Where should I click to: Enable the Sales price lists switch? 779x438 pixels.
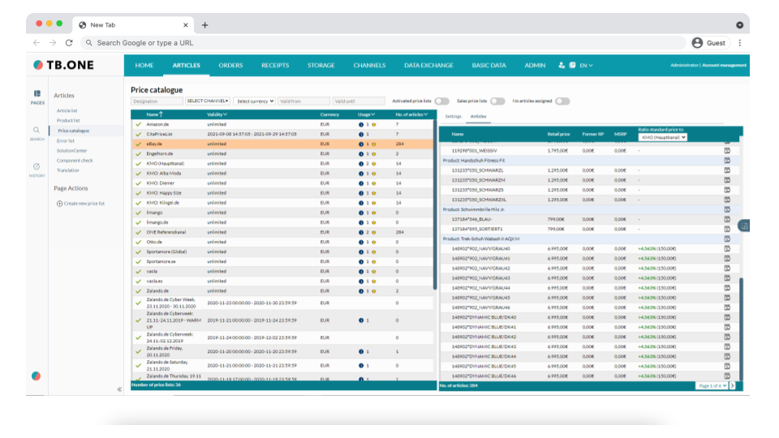click(x=497, y=101)
